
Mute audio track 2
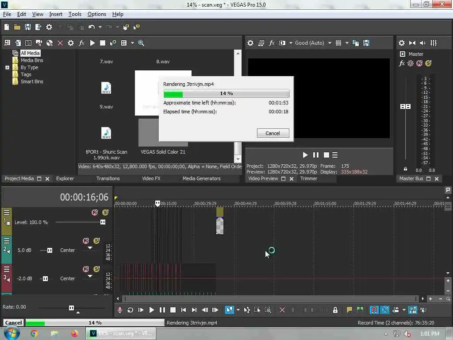click(x=86, y=241)
